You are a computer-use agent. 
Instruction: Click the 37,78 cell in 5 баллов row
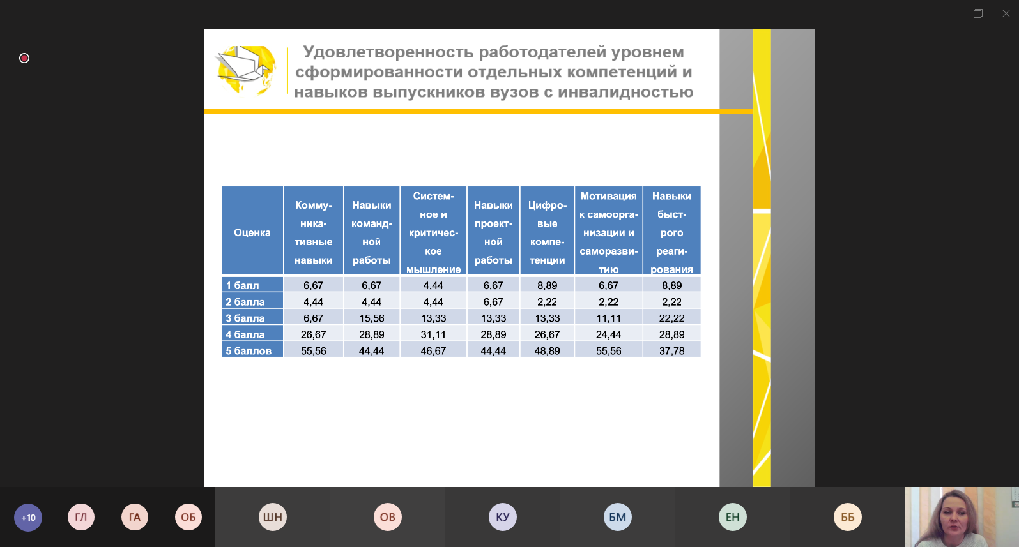[672, 350]
